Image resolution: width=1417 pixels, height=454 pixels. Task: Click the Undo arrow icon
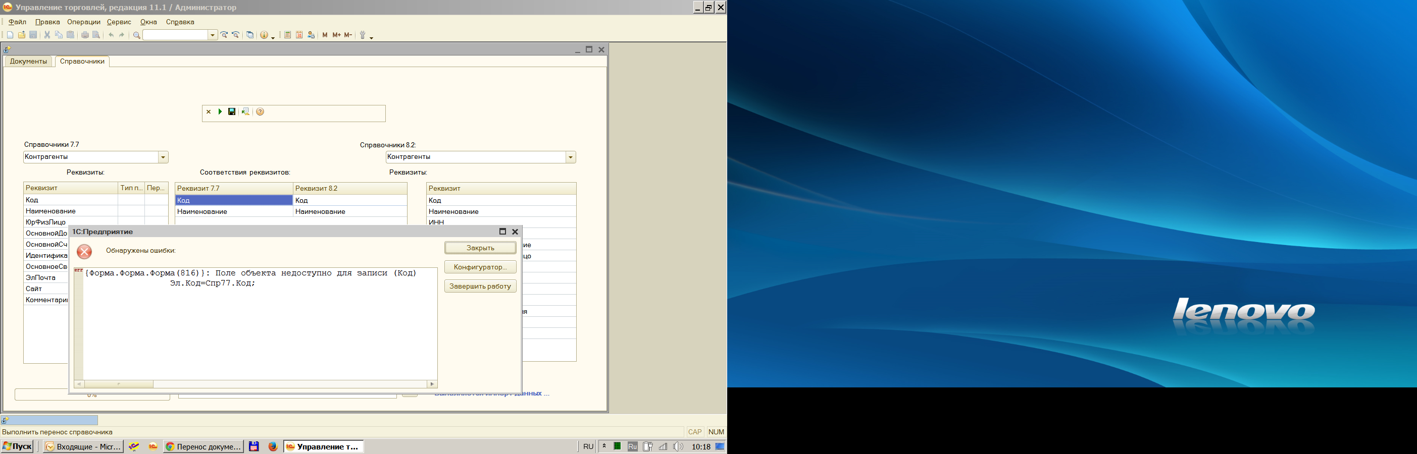coord(111,35)
